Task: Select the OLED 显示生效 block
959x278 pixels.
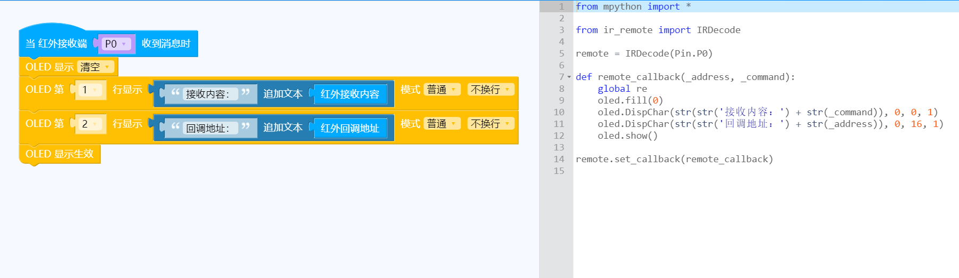Action: (x=60, y=154)
